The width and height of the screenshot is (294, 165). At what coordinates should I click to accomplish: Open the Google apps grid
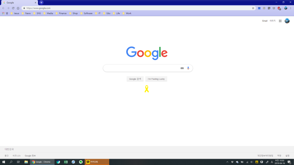click(280, 21)
